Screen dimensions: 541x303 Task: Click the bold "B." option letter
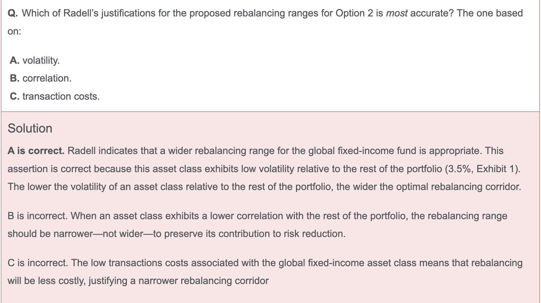coord(14,78)
